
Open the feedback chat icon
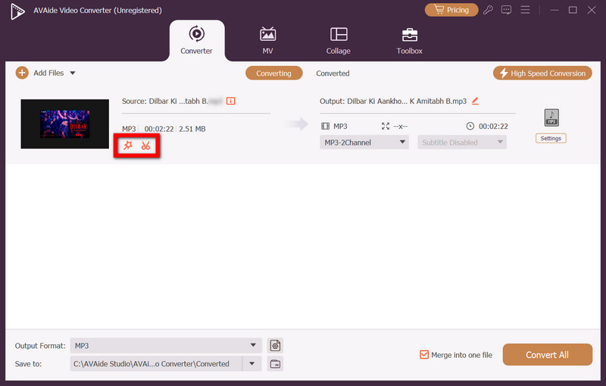(x=507, y=10)
